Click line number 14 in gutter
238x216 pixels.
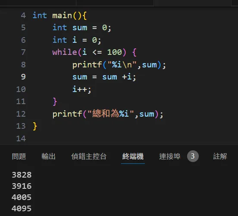point(21,139)
